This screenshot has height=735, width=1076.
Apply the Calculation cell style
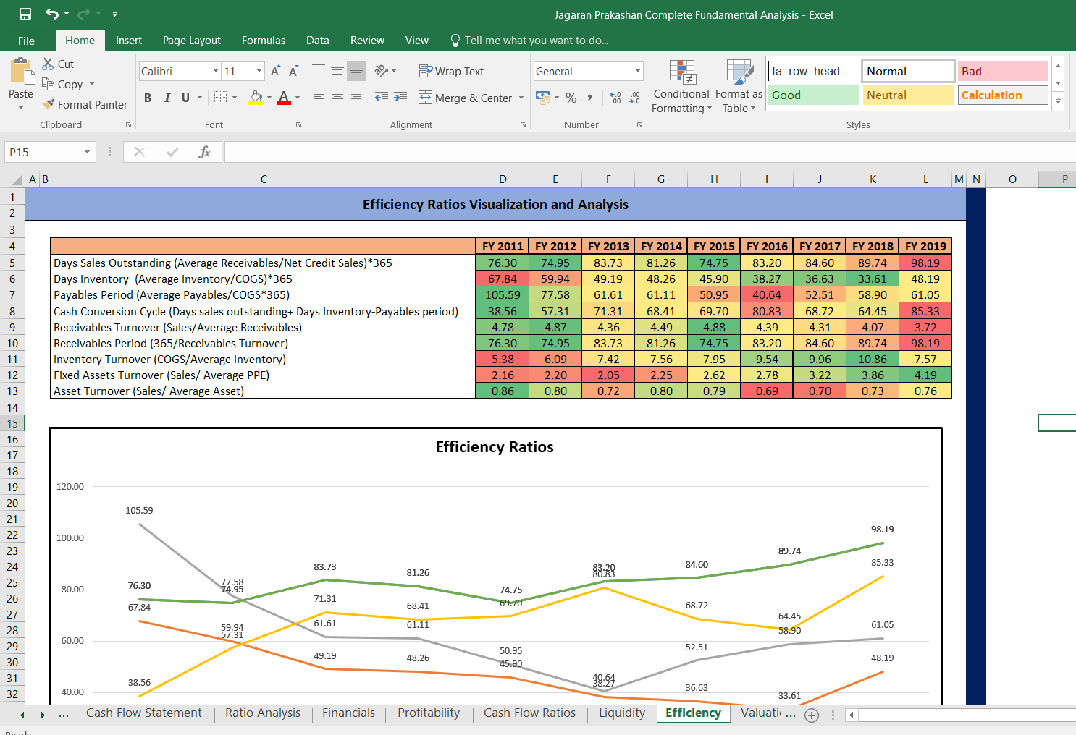click(1003, 95)
